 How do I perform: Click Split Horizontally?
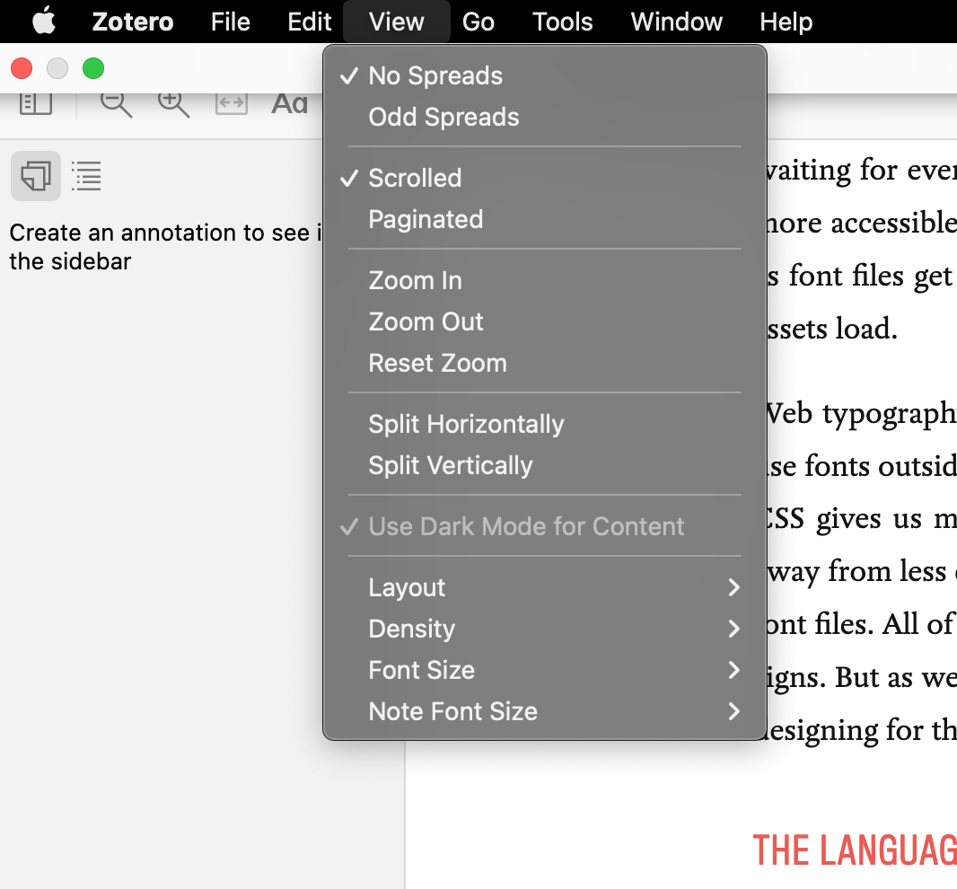click(466, 425)
